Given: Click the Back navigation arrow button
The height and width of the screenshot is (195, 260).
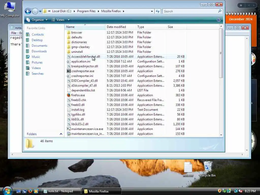Looking at the screenshot, I should tap(28, 11).
